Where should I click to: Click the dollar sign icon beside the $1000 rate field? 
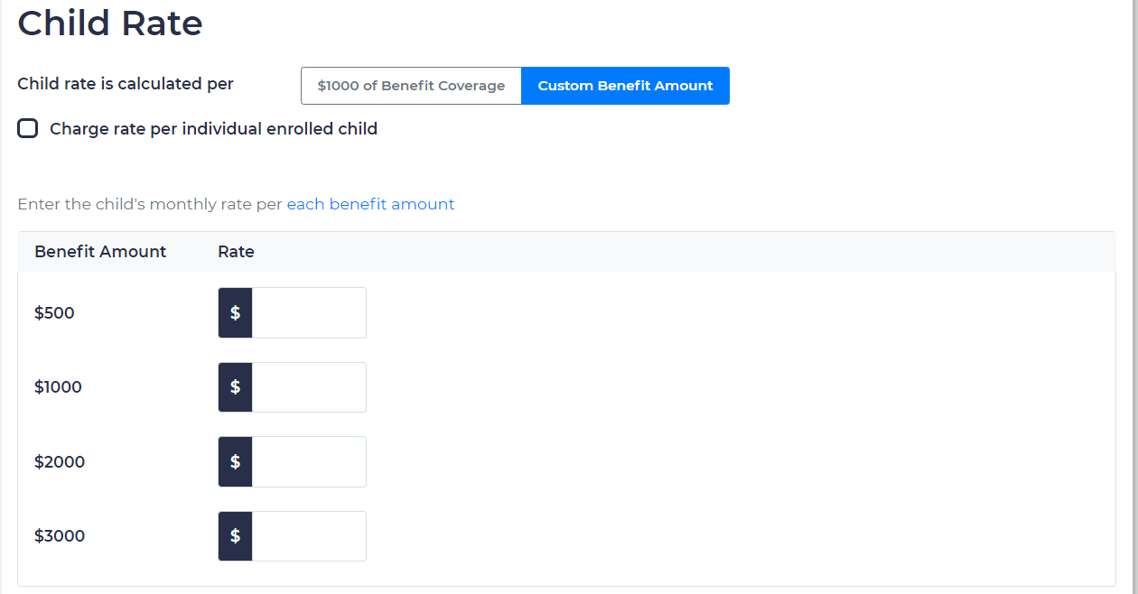[x=234, y=386]
